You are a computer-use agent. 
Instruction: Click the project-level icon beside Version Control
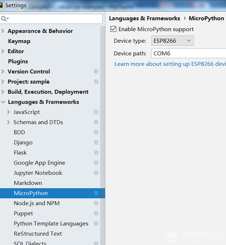point(96,72)
